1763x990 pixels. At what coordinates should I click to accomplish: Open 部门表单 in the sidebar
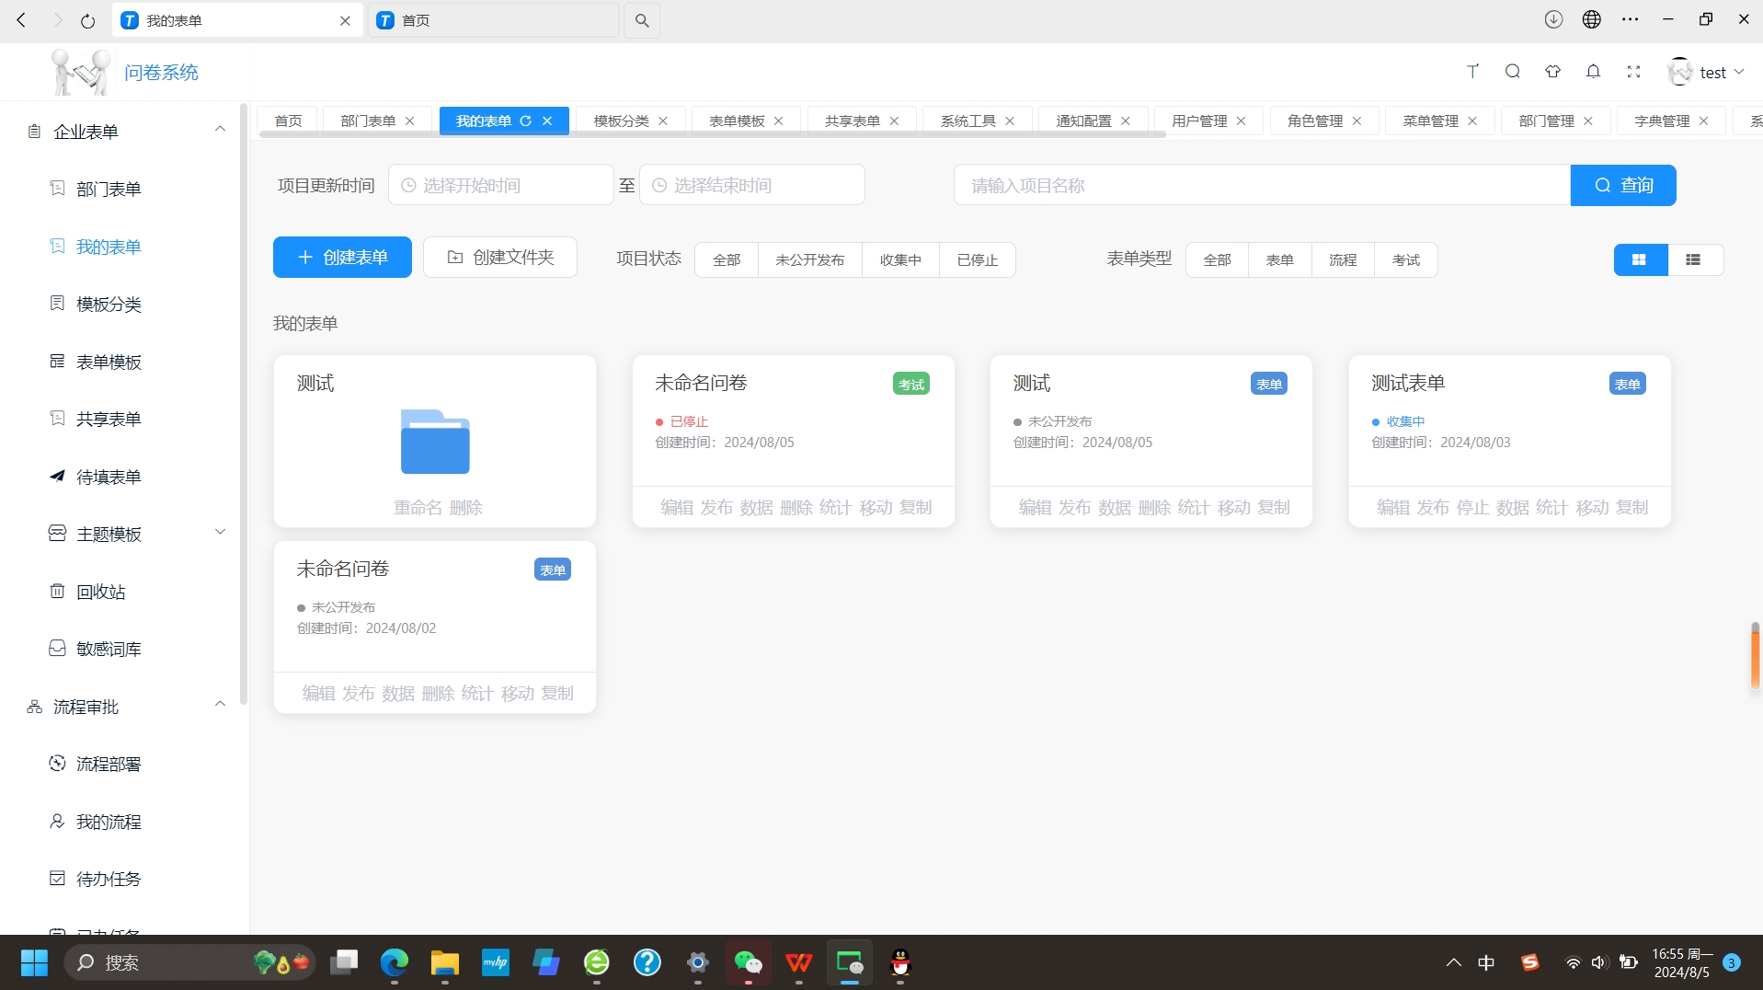pyautogui.click(x=109, y=189)
